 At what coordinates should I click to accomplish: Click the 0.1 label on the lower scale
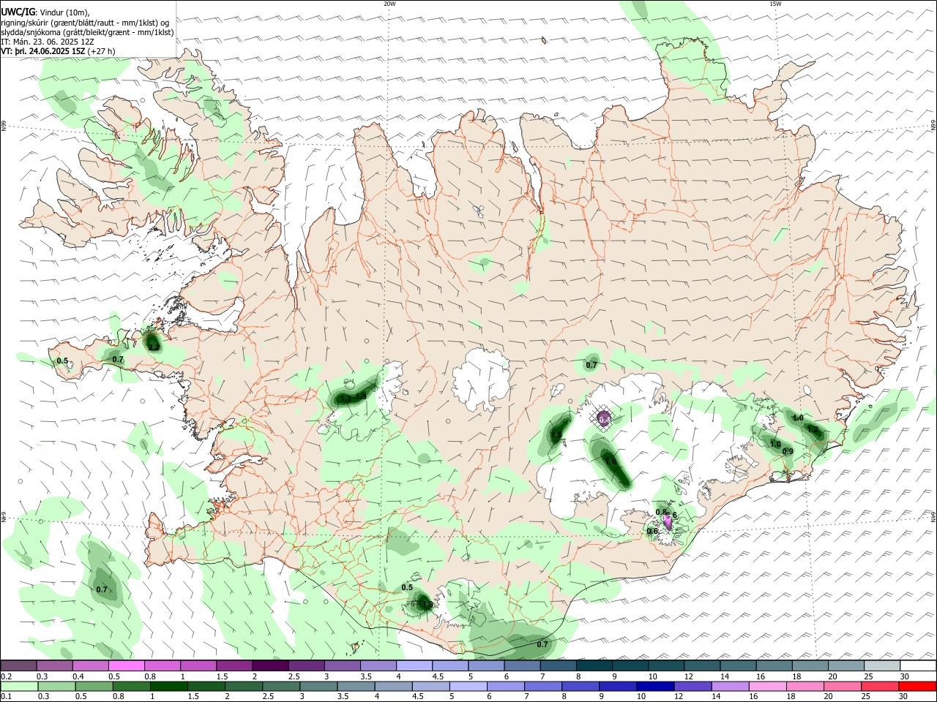coord(6,696)
